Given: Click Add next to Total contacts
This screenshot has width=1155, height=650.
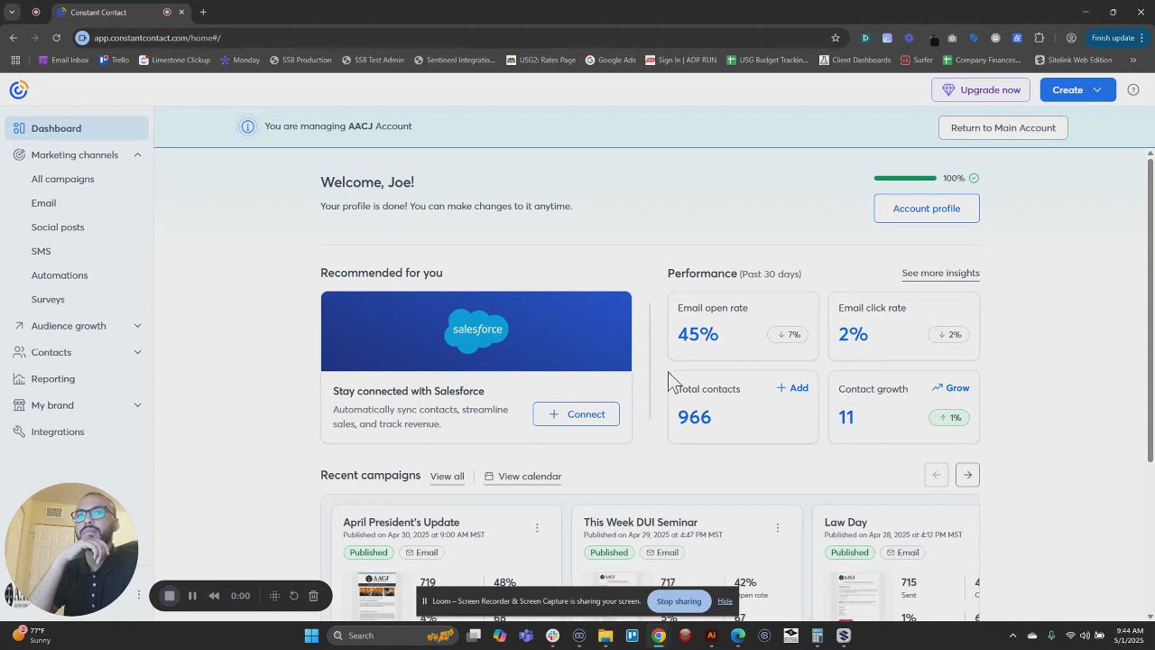Looking at the screenshot, I should tap(792, 388).
